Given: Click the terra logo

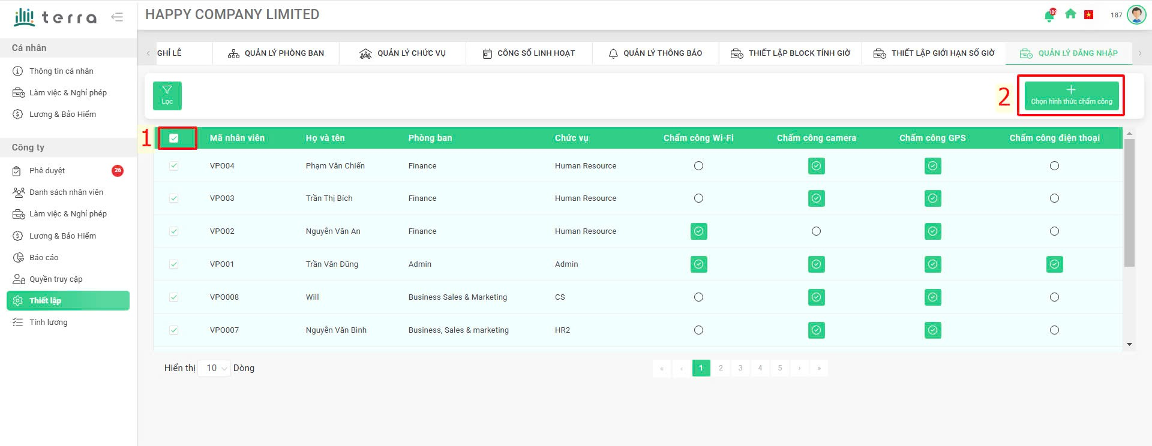Looking at the screenshot, I should click(55, 17).
